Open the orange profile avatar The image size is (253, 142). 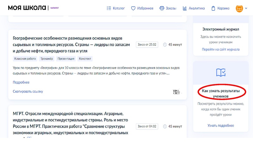pos(239,9)
